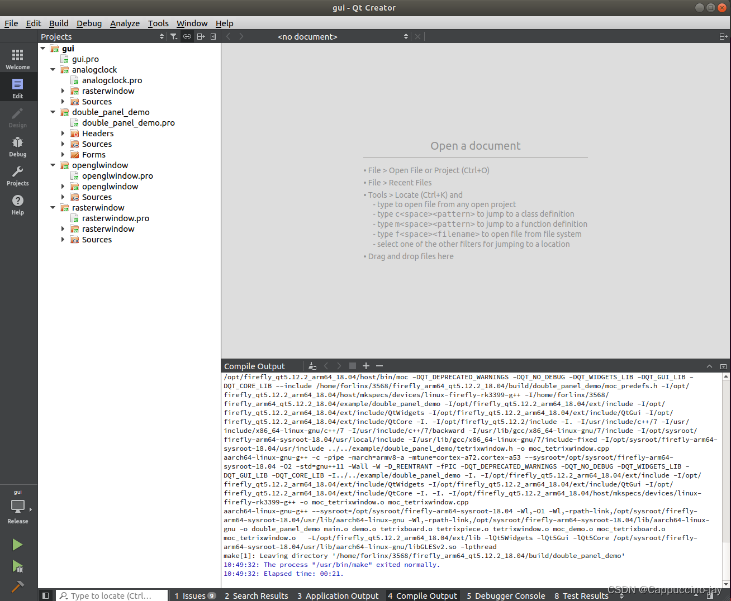Open the Tools menu
Viewport: 731px width, 601px height.
(x=158, y=23)
